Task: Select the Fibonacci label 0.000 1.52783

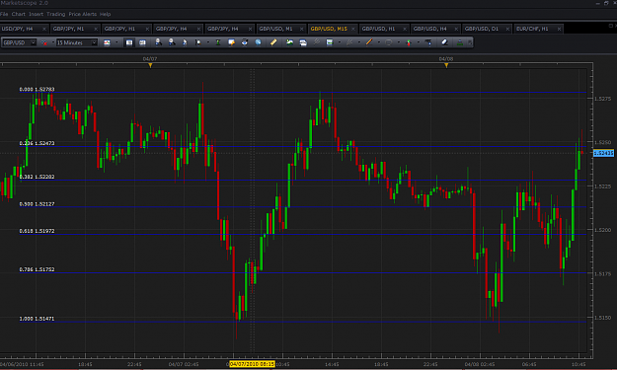Action: pyautogui.click(x=37, y=89)
